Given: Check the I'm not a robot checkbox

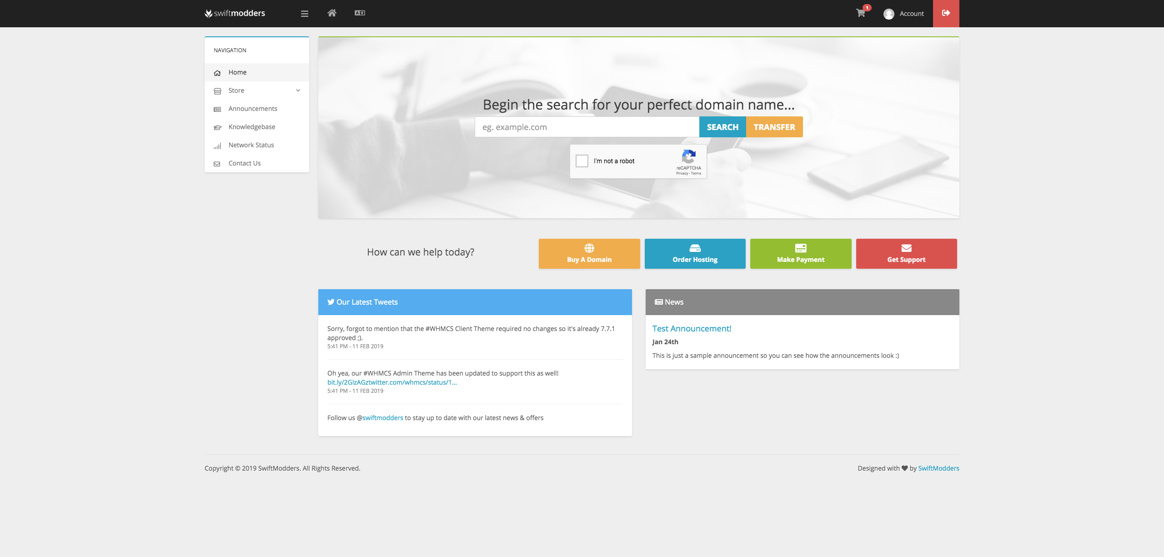Looking at the screenshot, I should coord(582,161).
